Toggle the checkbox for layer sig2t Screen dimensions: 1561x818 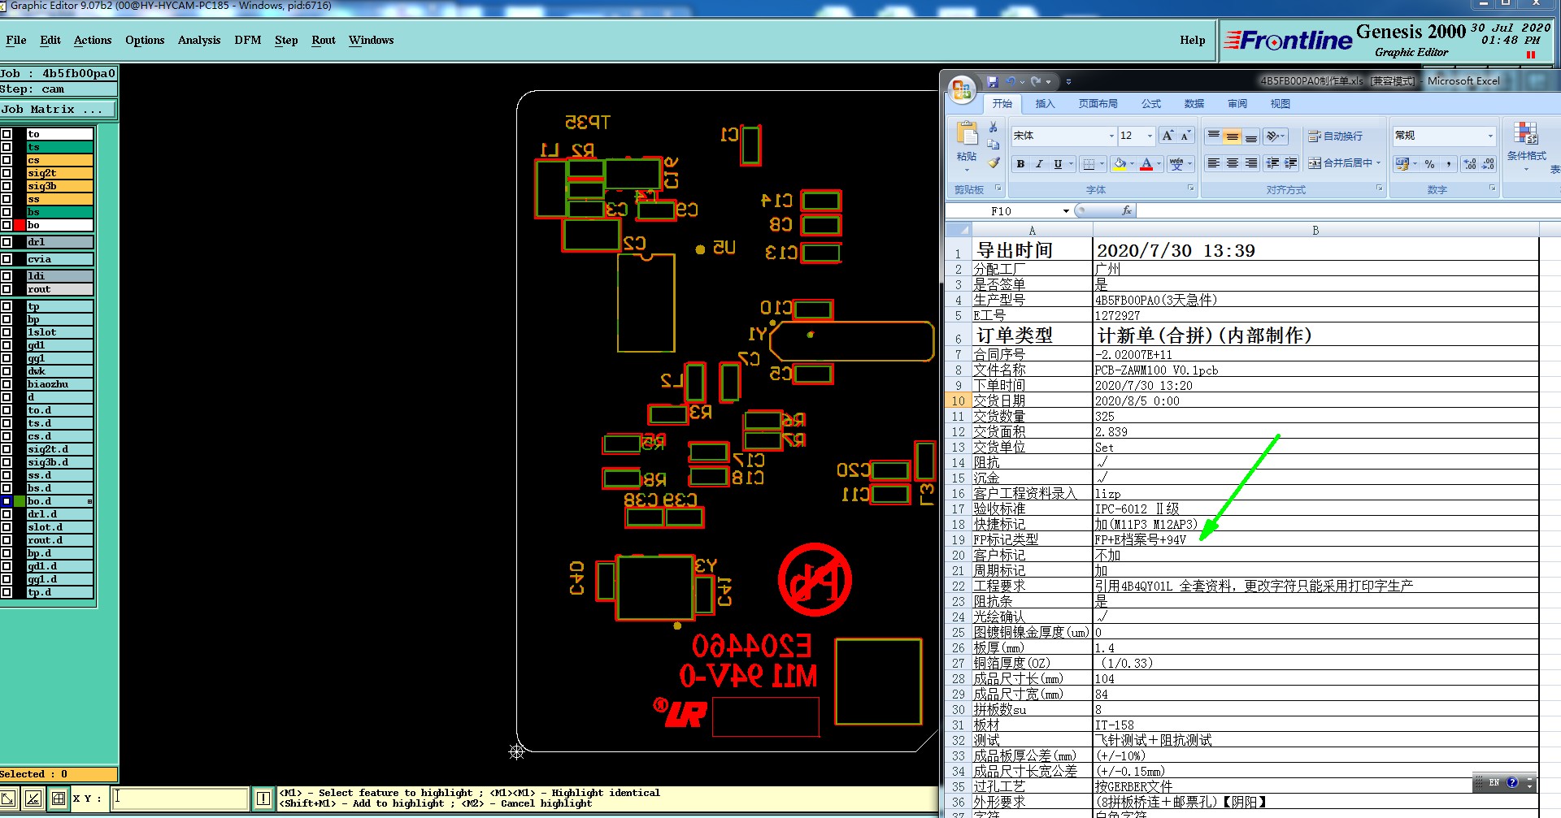[x=7, y=173]
